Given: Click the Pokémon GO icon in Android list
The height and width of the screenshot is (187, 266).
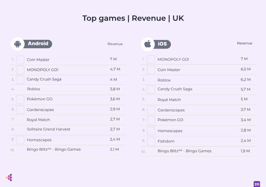Looking at the screenshot, I should (20, 100).
